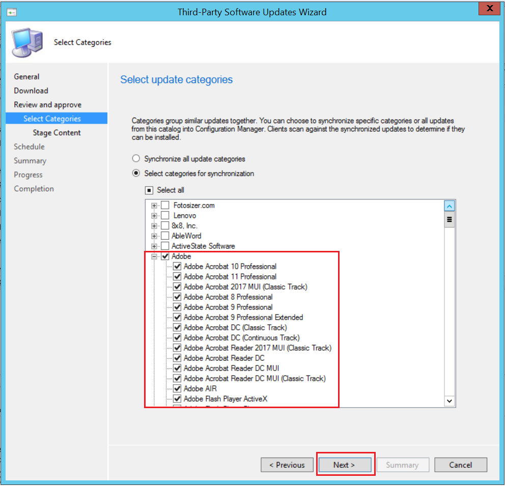The width and height of the screenshot is (505, 486).
Task: Open the General wizard page
Action: pos(27,77)
